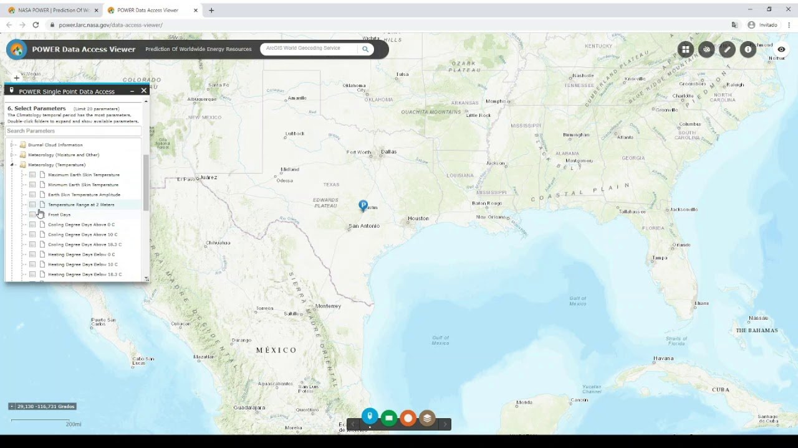
Task: Open the basemap gallery grid icon
Action: coord(686,50)
